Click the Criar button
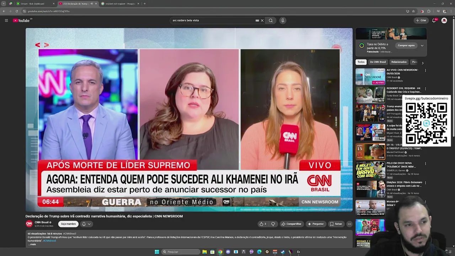Screen dimensions: 455x256 point(421,21)
